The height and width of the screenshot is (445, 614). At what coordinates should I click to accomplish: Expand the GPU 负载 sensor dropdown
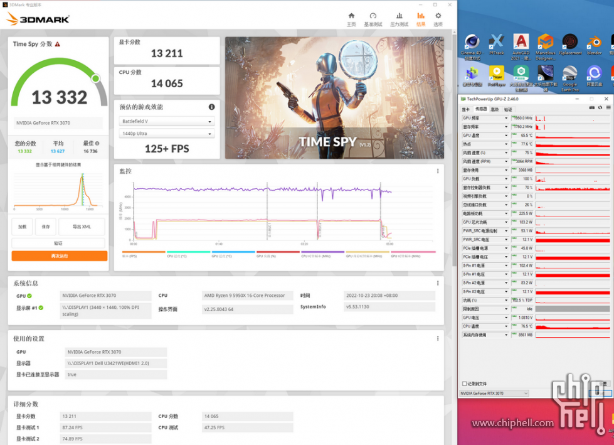coord(506,179)
